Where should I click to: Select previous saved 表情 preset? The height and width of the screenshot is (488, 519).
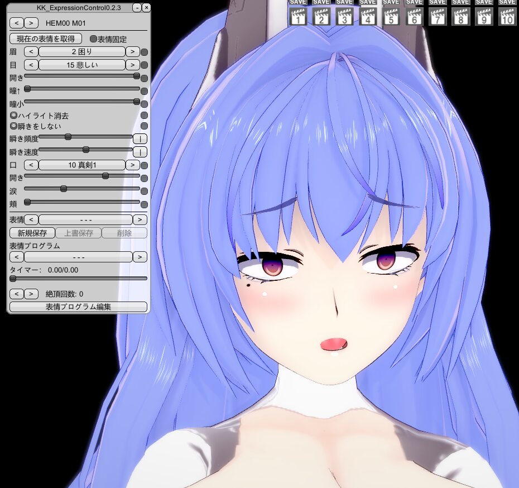(31, 219)
